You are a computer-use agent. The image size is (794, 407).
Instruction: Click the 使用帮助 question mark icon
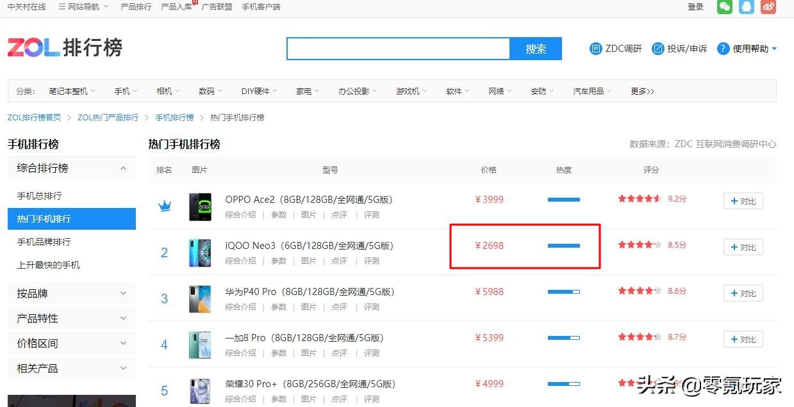(x=723, y=48)
